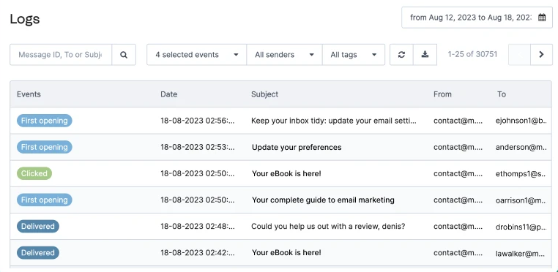
Task: Click date 18-08-2023 02:53 cell
Action: pos(198,147)
